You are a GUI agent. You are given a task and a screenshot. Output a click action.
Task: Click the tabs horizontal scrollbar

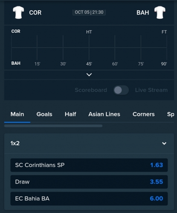pyautogui.click(x=53, y=126)
